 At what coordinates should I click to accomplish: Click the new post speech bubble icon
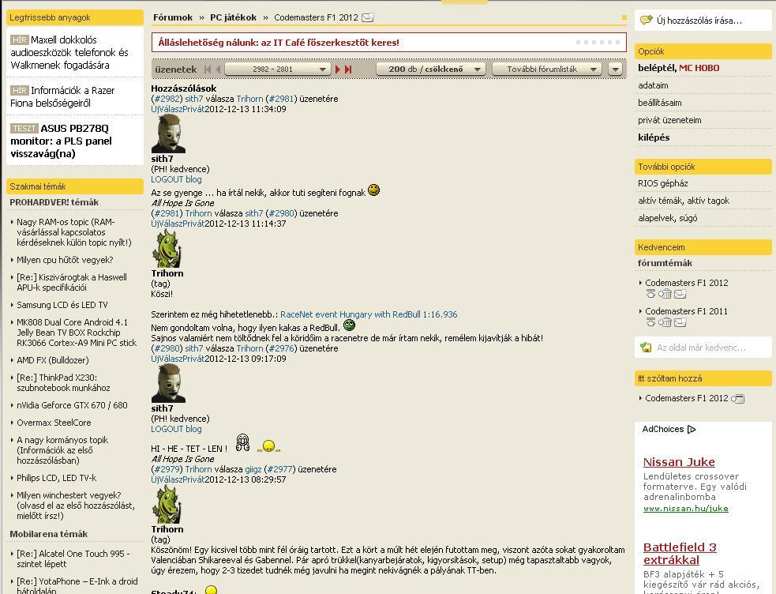pyautogui.click(x=646, y=21)
